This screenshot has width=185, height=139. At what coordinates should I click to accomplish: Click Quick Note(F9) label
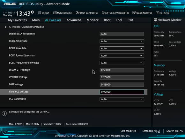point(144,13)
